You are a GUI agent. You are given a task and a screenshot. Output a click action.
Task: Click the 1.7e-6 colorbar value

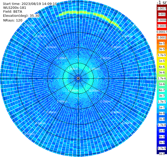tap(162, 78)
